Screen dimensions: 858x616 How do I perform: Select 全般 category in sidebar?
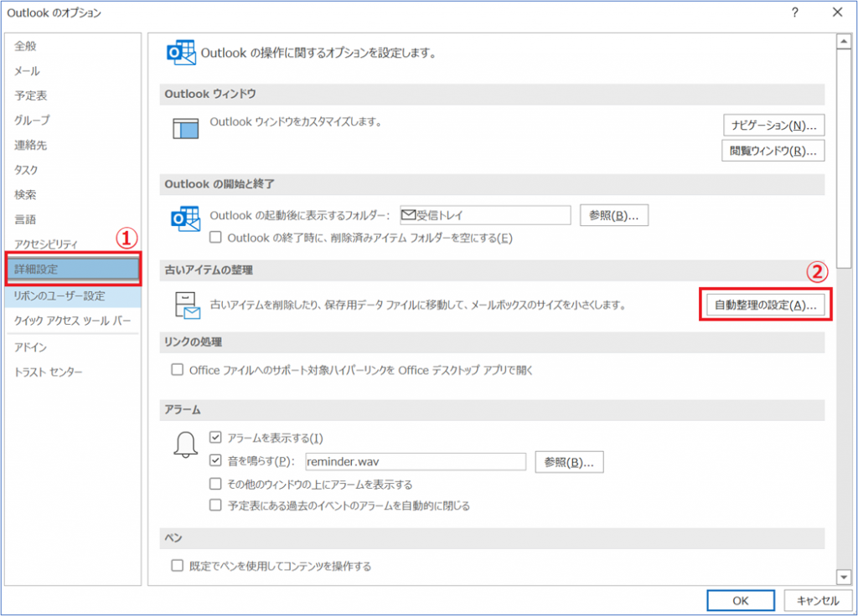pos(72,46)
